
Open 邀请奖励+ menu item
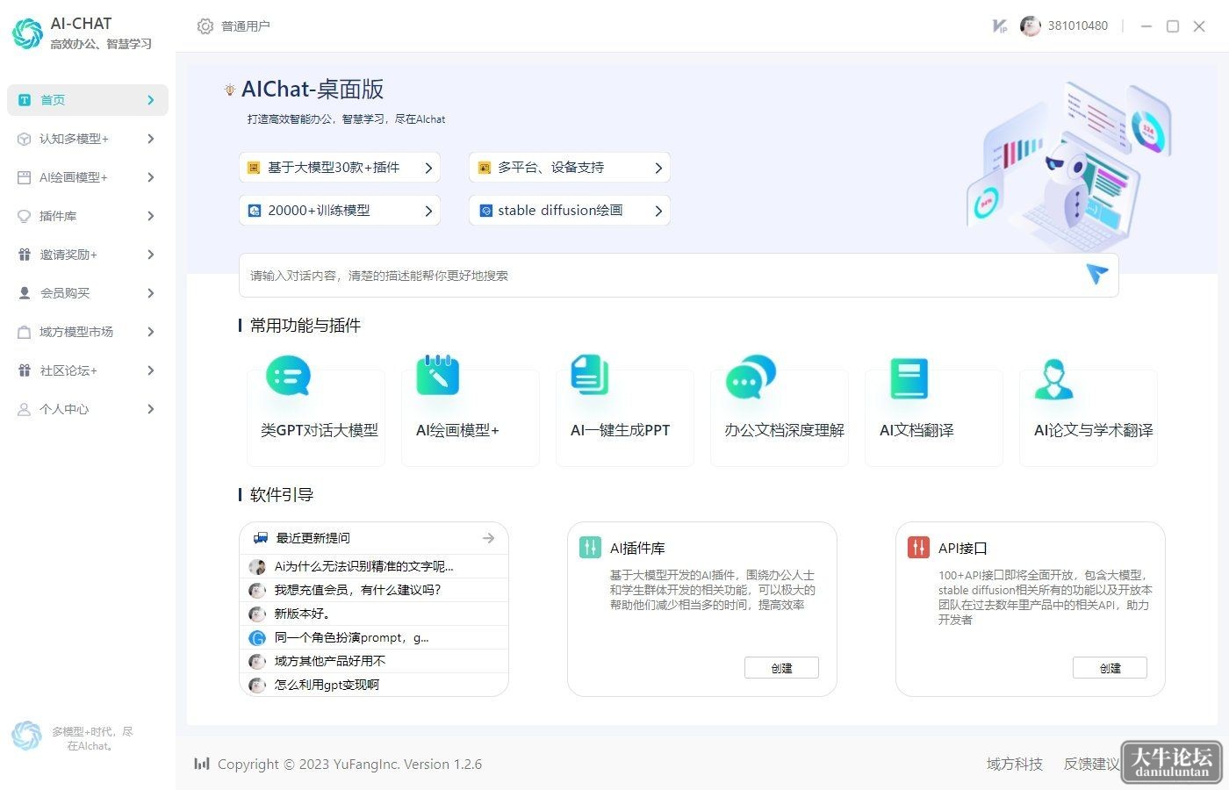click(88, 255)
